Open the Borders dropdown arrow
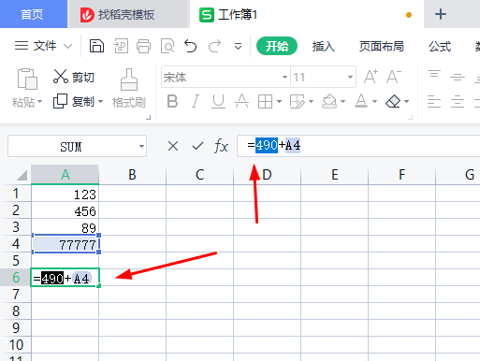 click(x=279, y=102)
